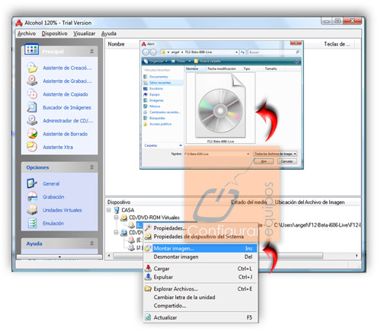This screenshot has height=331, width=381.
Task: Click the Principal panel grid icon
Action: point(31,49)
